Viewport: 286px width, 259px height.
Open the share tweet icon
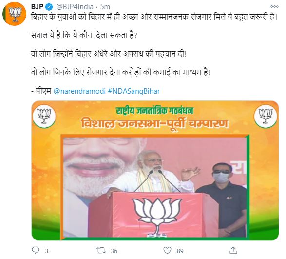click(233, 250)
